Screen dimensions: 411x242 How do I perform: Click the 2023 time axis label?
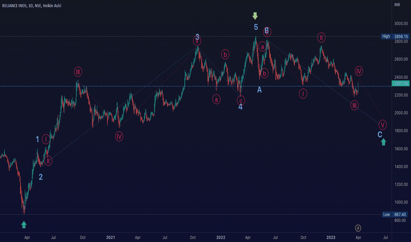tap(331, 238)
